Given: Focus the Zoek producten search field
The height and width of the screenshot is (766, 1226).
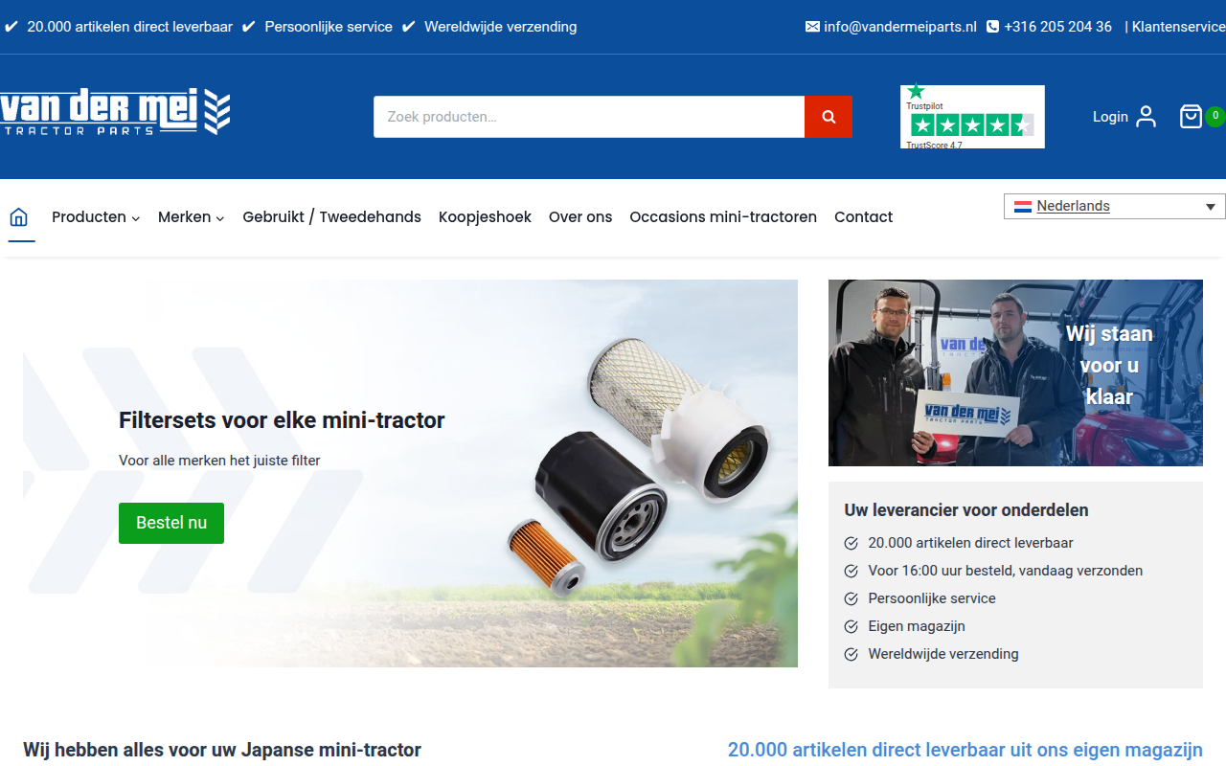Looking at the screenshot, I should click(x=589, y=117).
